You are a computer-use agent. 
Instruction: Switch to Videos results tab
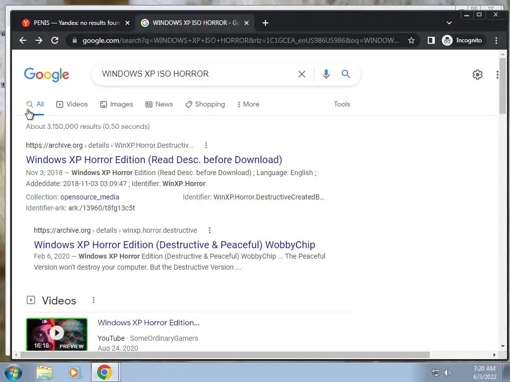tap(72, 104)
